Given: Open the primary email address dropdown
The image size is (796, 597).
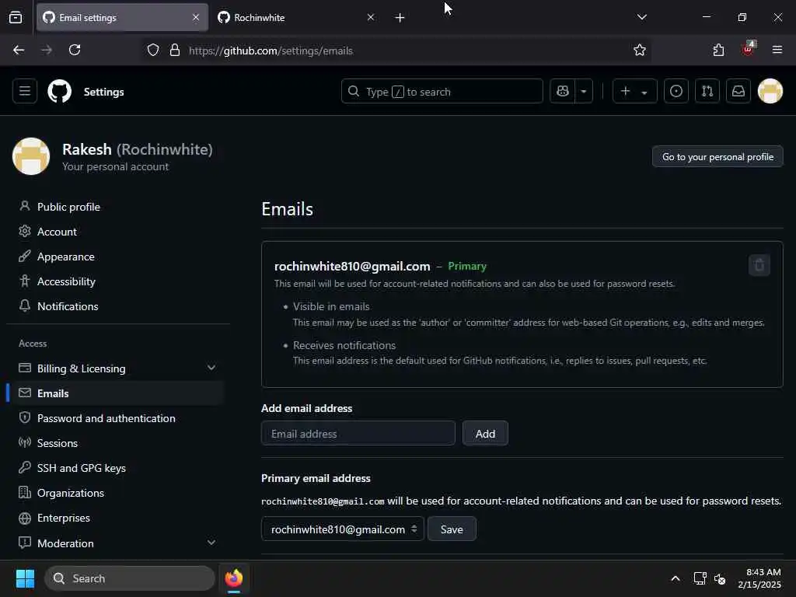Looking at the screenshot, I should 343,529.
